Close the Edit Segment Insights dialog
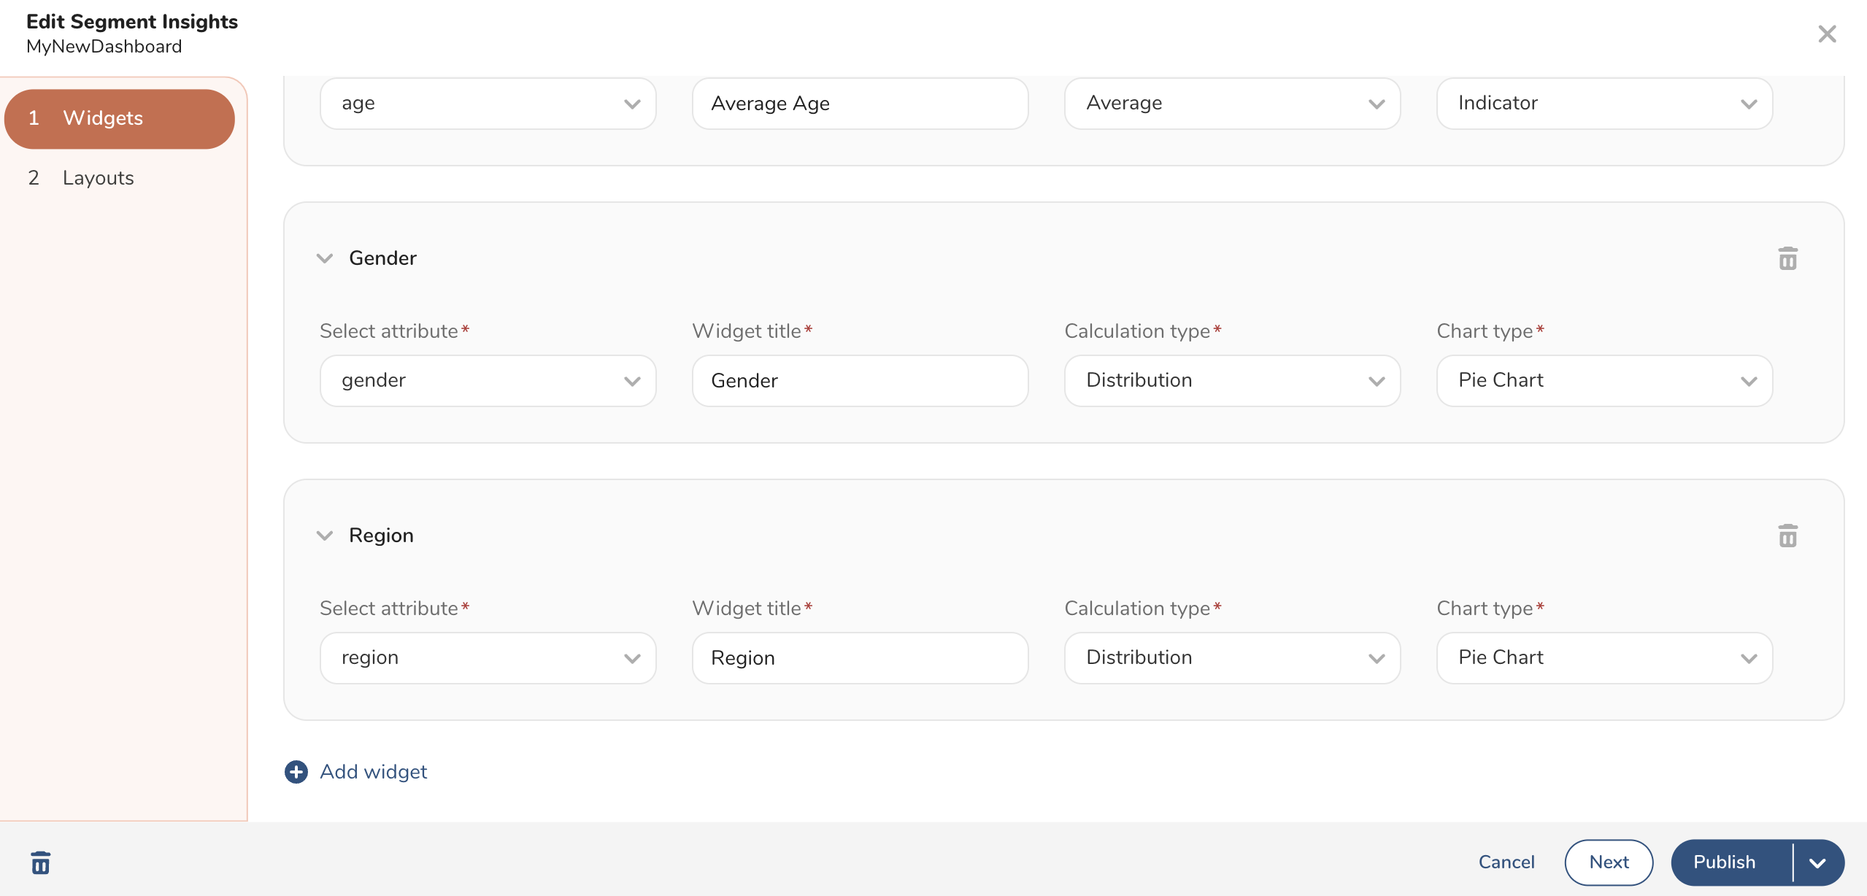 (1827, 34)
